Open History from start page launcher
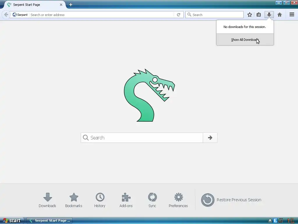The image size is (298, 224). click(x=100, y=200)
